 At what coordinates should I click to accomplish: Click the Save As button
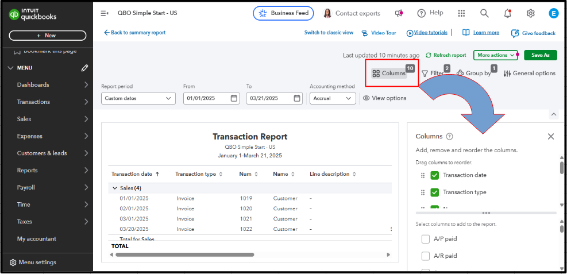click(x=540, y=55)
